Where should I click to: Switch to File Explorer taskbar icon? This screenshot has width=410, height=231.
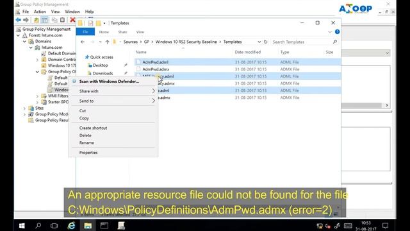(88, 225)
